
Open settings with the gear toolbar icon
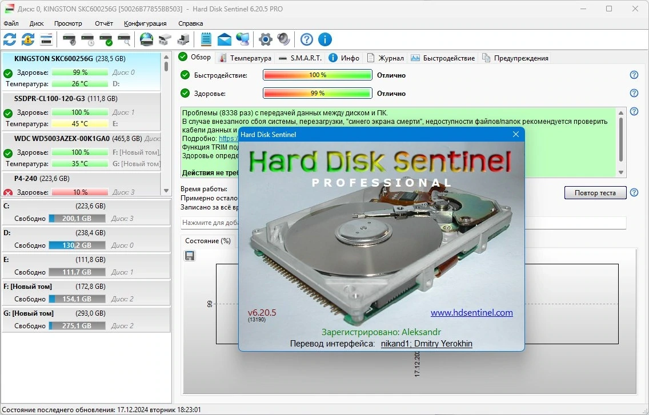coord(265,40)
